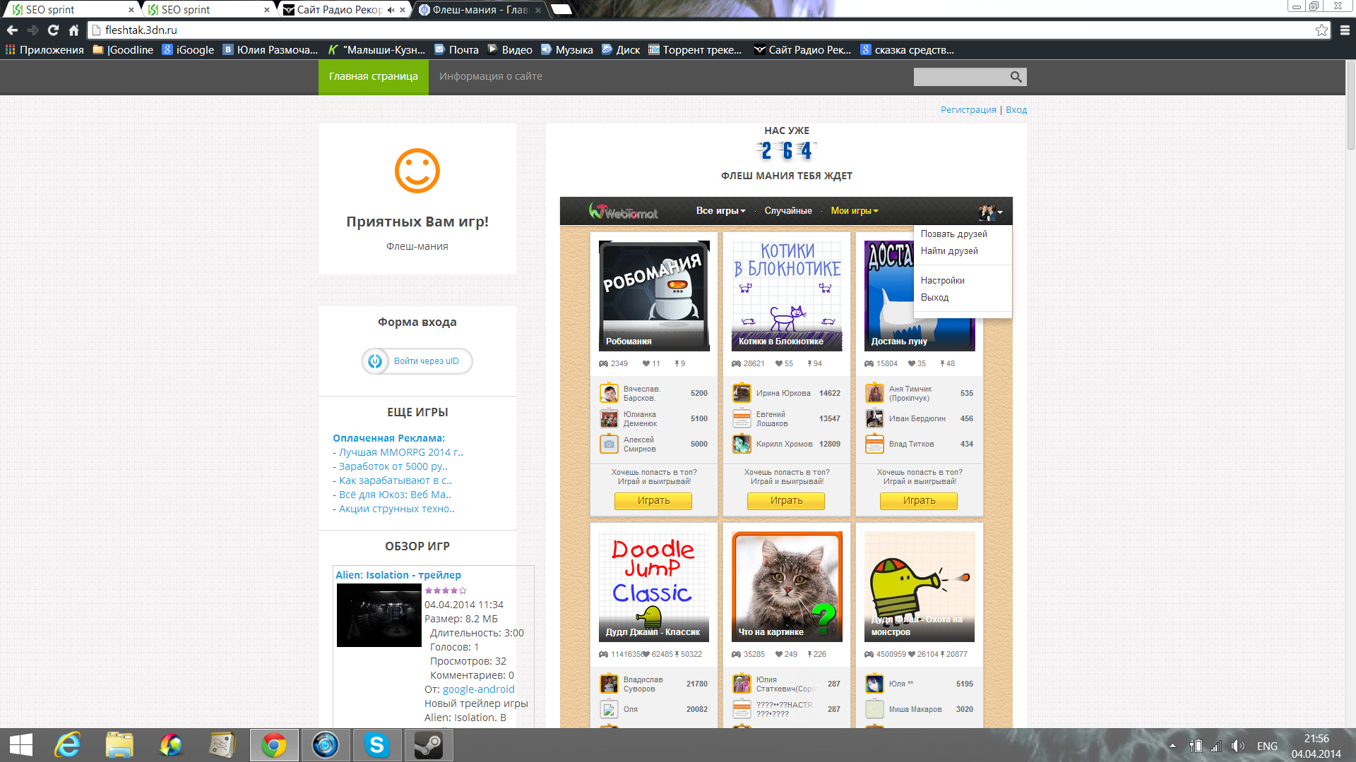Click the Вход link
This screenshot has height=762, width=1356.
pyautogui.click(x=1016, y=110)
